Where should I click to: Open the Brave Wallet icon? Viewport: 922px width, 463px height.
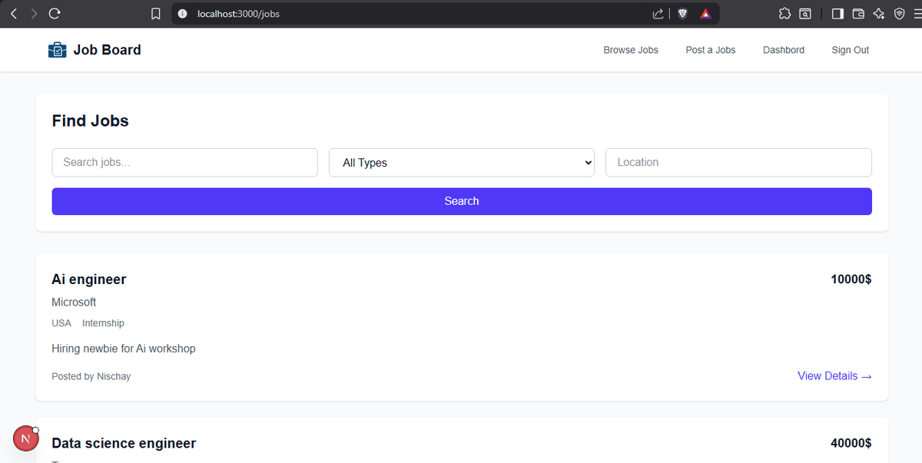[x=859, y=13]
